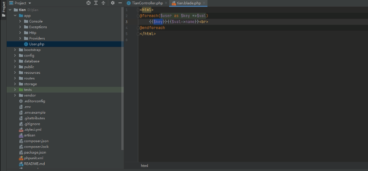Image resolution: width=368 pixels, height=171 pixels.
Task: Collapse the app folder
Action: click(x=15, y=16)
